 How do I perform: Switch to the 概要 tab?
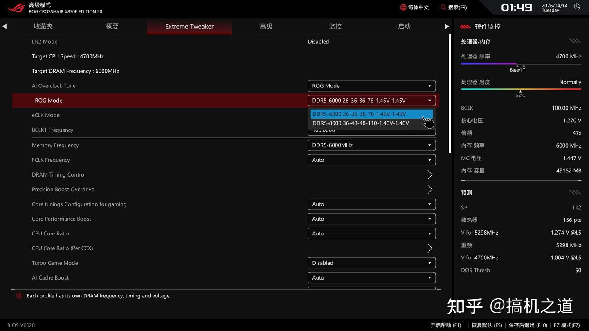tap(112, 26)
